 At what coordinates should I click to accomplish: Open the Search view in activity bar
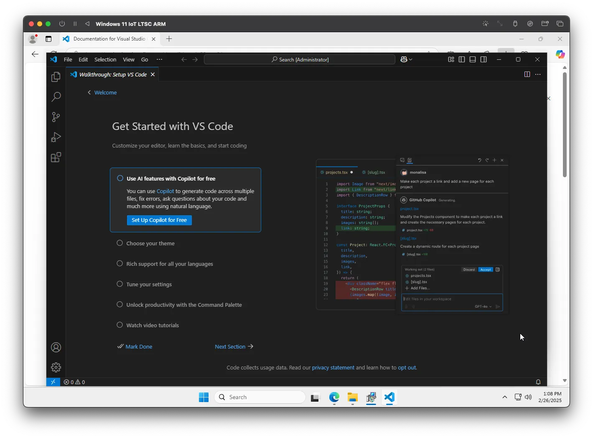tap(56, 97)
